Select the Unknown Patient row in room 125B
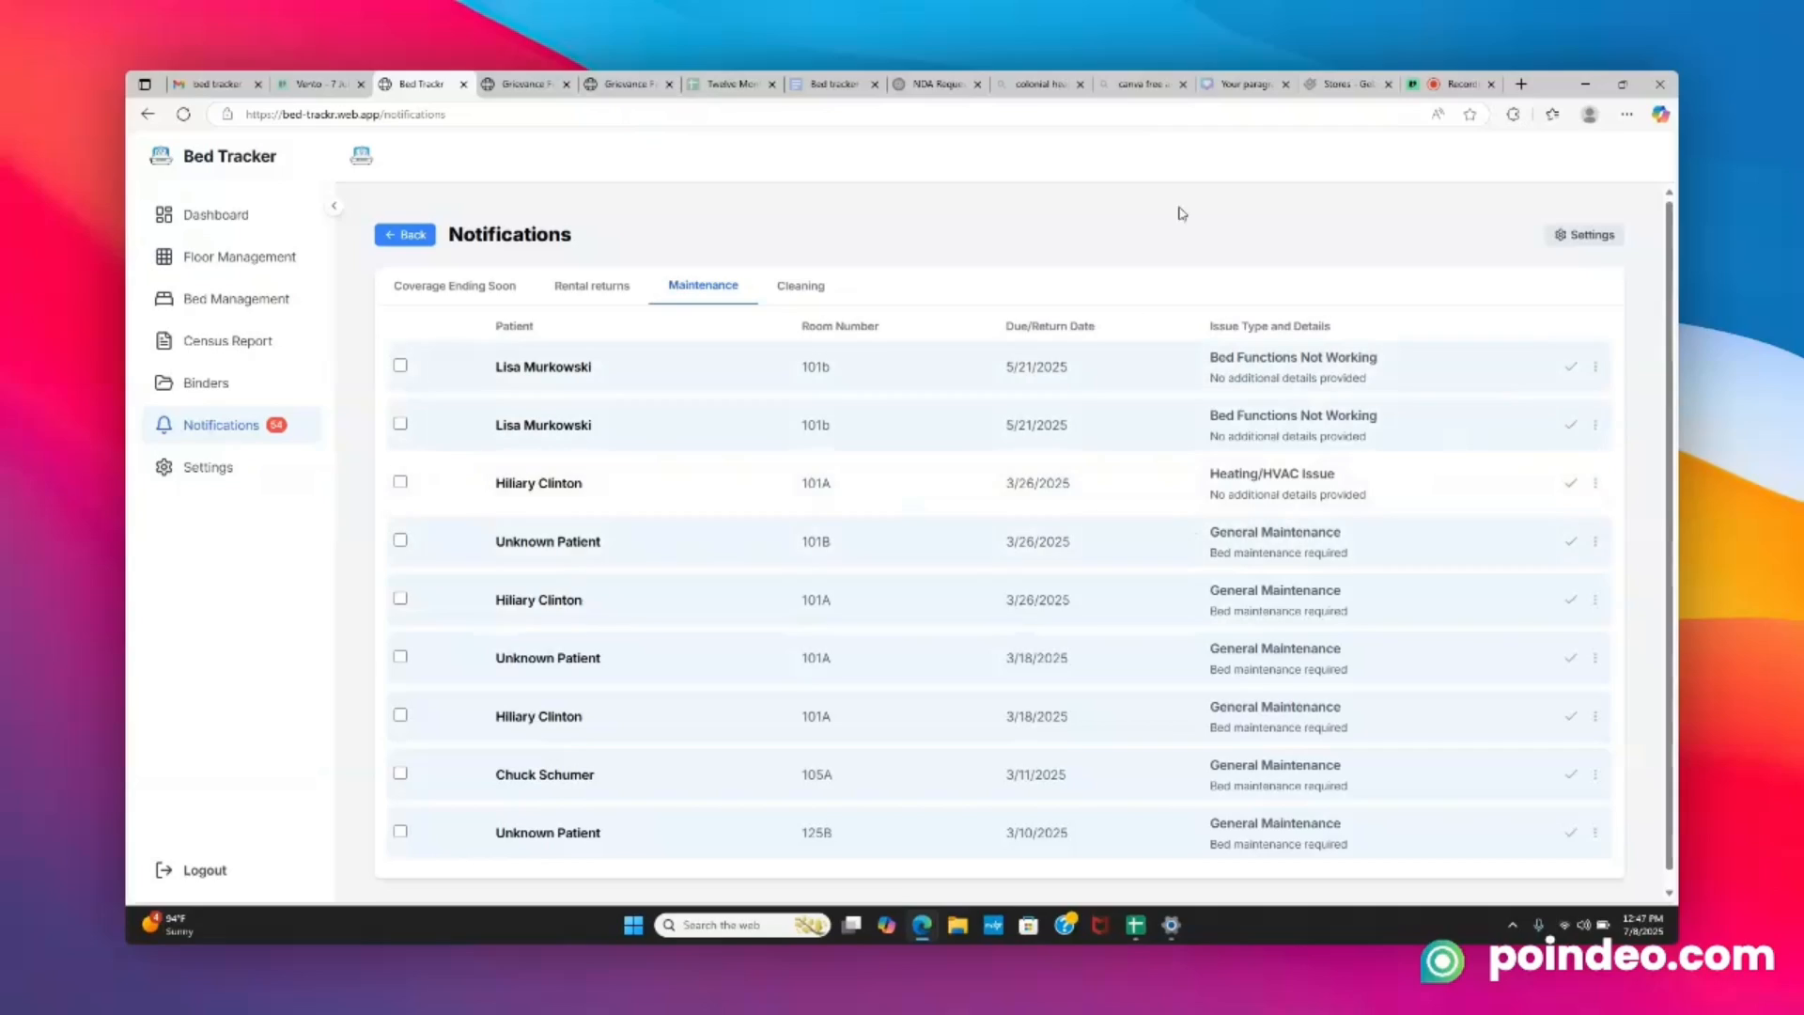 click(x=400, y=831)
